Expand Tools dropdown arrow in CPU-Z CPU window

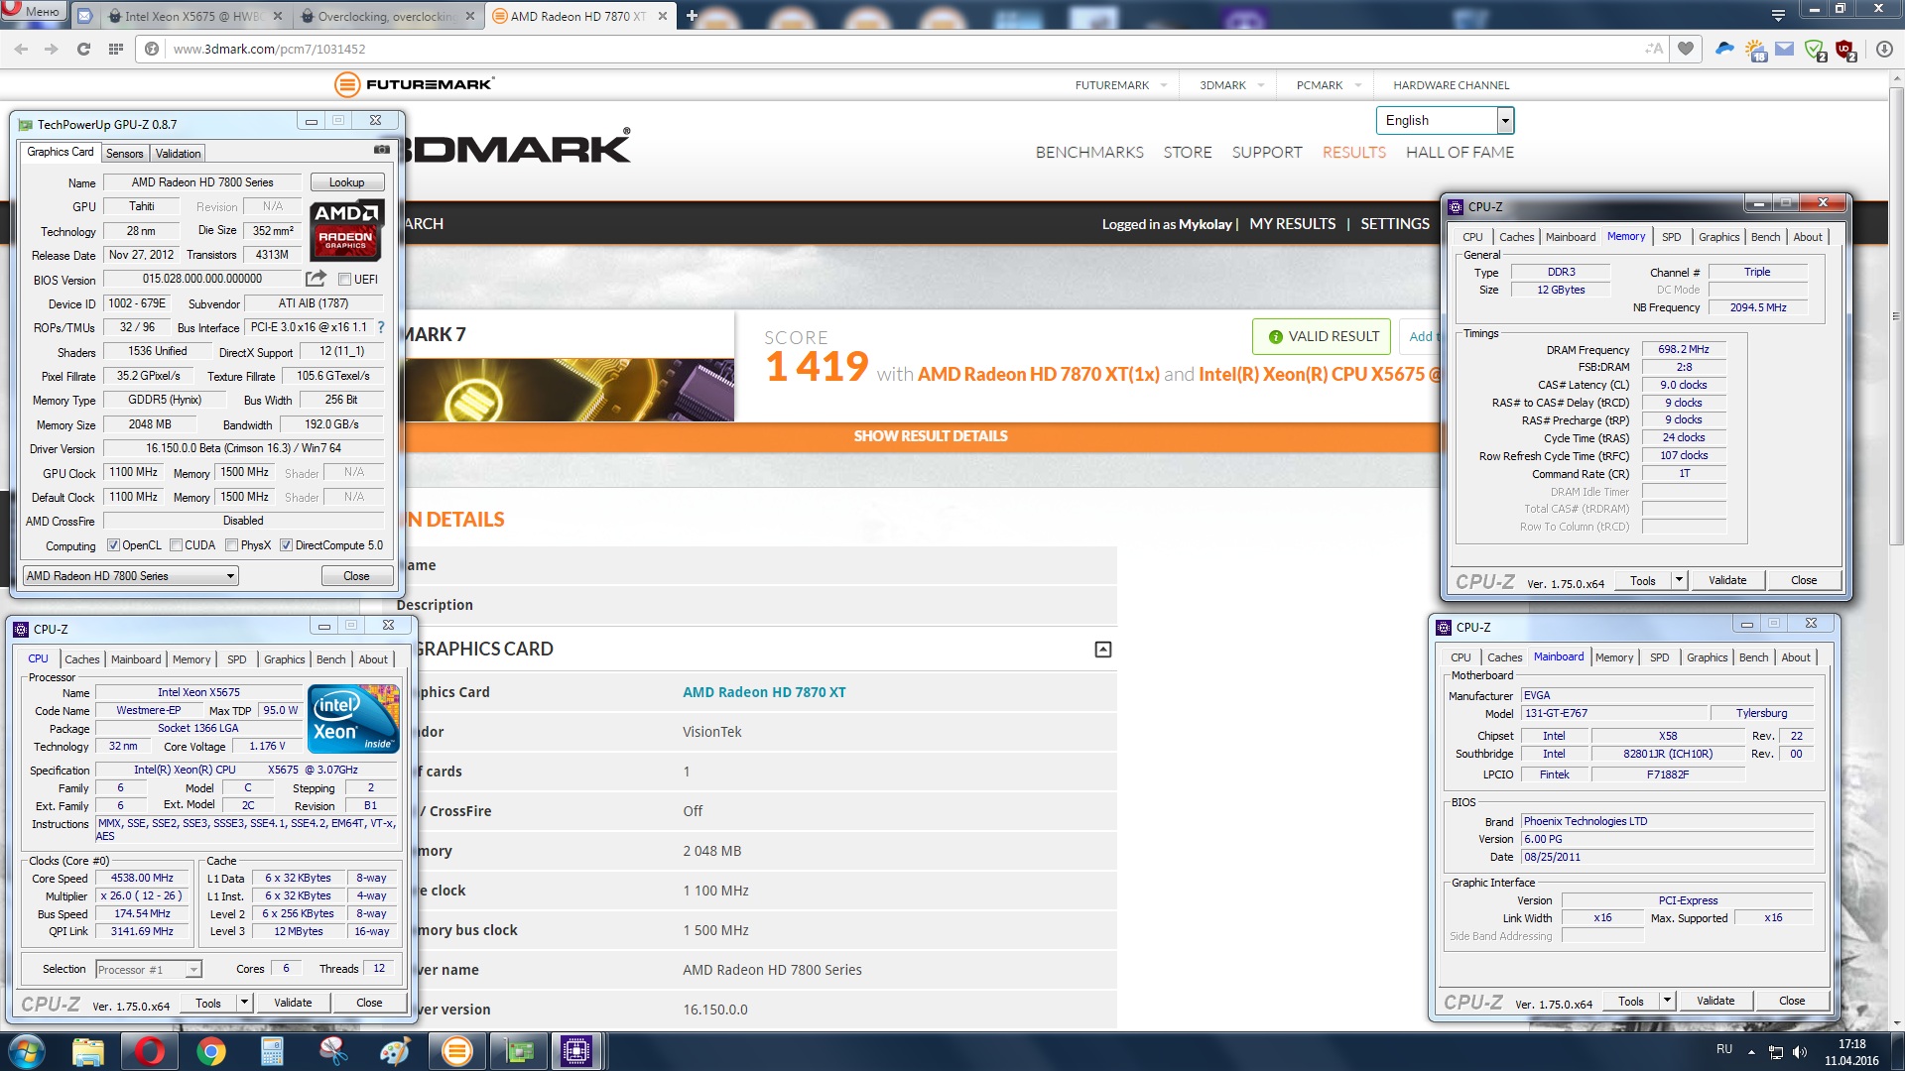[x=244, y=1003]
